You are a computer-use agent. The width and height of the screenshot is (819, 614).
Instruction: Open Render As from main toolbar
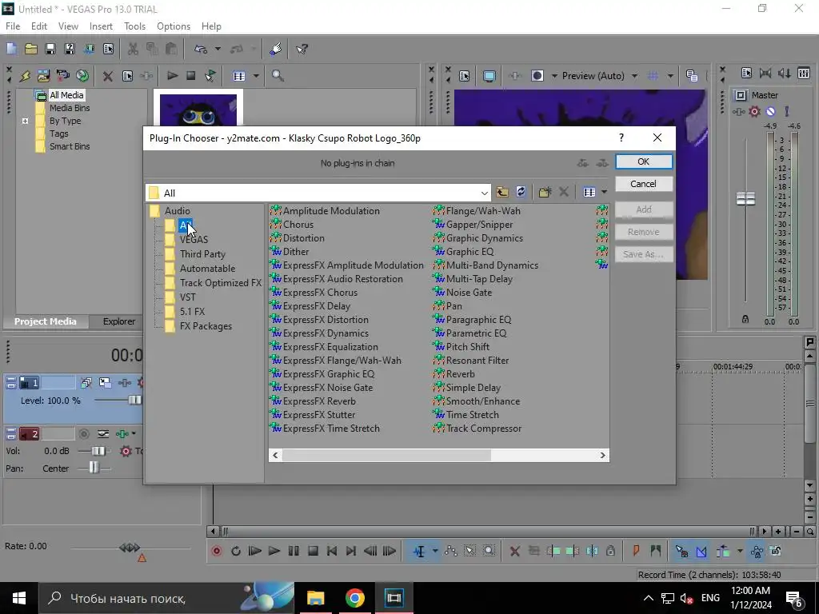(89, 49)
